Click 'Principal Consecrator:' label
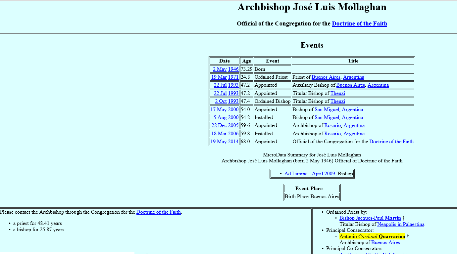The height and width of the screenshot is (254, 457). [x=350, y=230]
